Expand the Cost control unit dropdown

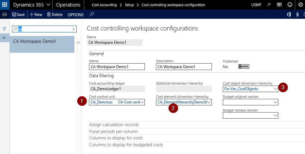click(142, 102)
